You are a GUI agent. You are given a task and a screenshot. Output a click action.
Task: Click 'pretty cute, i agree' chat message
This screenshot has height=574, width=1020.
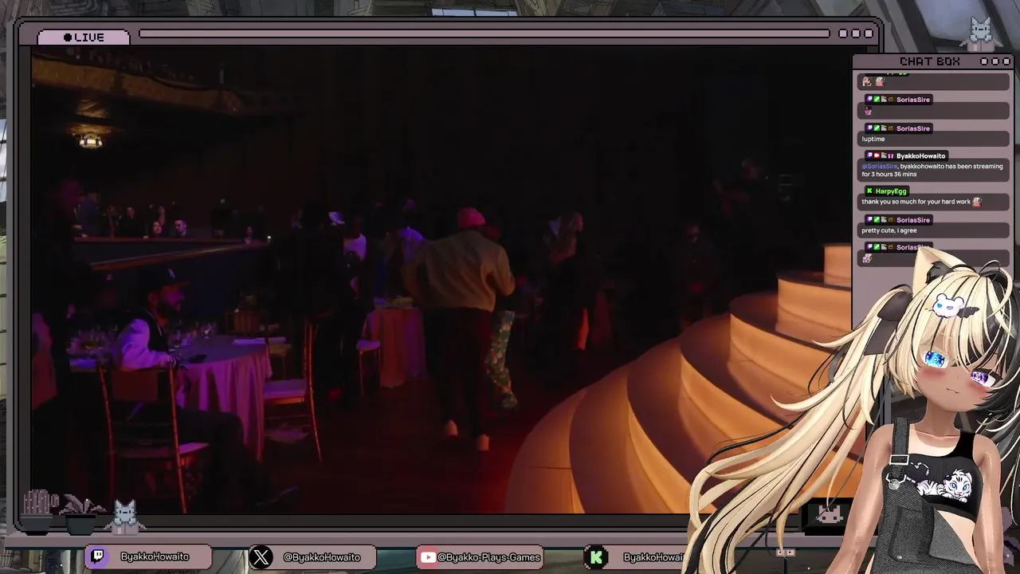[889, 230]
